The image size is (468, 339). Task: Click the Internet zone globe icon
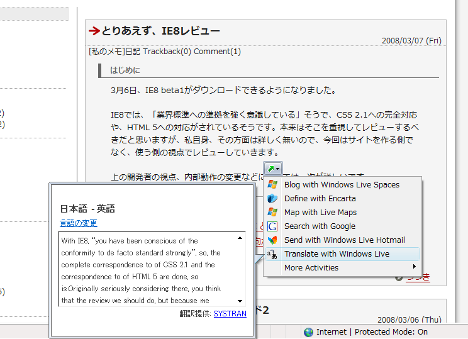(308, 332)
